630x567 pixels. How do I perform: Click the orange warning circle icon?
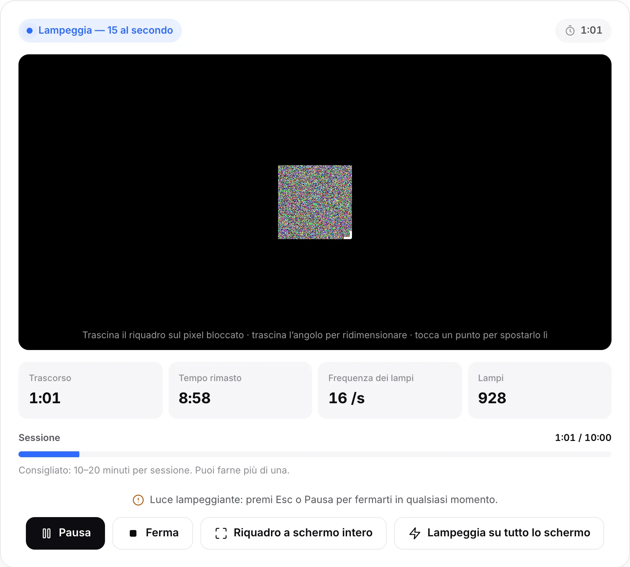click(x=138, y=500)
